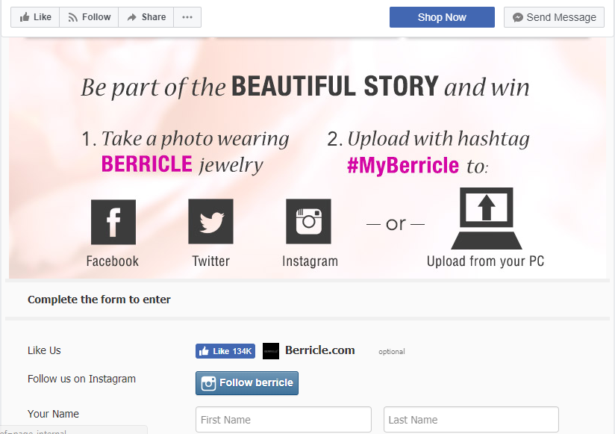Image resolution: width=615 pixels, height=434 pixels.
Task: Click the Twitter bird icon
Action: tap(210, 221)
